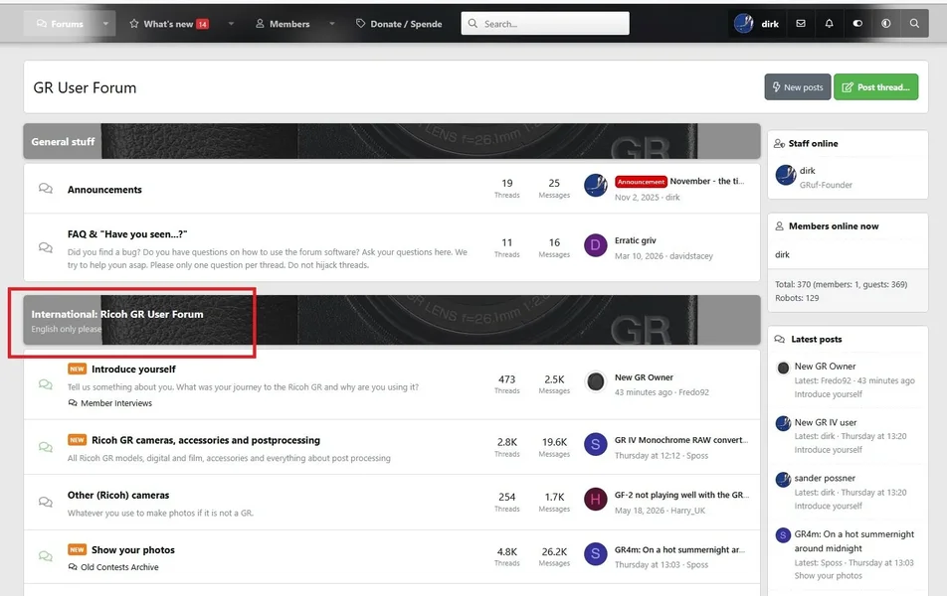Open GR IV Monochrome RAW convert thread
Screen dimensions: 947x596
click(x=681, y=440)
